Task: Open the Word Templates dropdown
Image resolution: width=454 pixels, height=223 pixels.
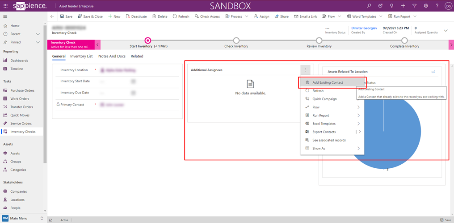Action: point(381,16)
